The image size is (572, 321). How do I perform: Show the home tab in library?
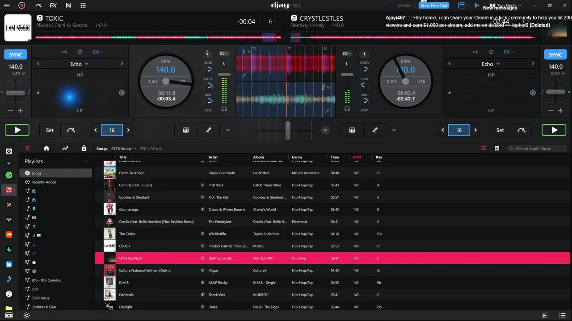46,148
